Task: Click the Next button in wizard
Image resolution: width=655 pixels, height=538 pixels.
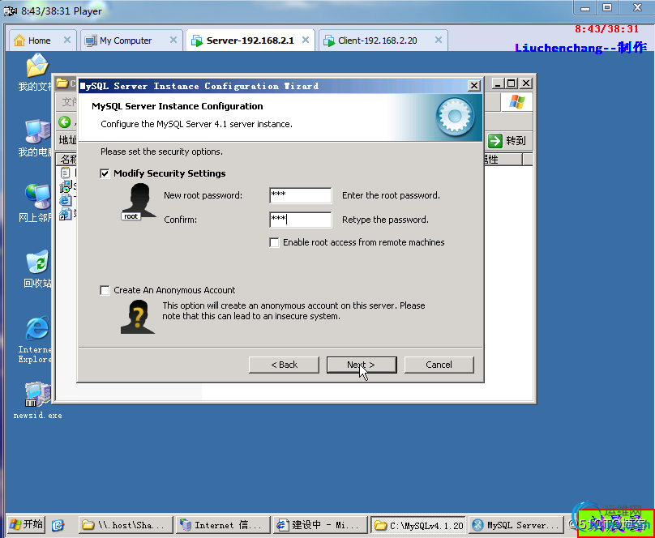Action: pos(362,365)
